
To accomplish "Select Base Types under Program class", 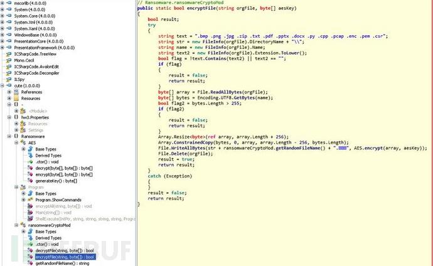I will pos(46,193).
